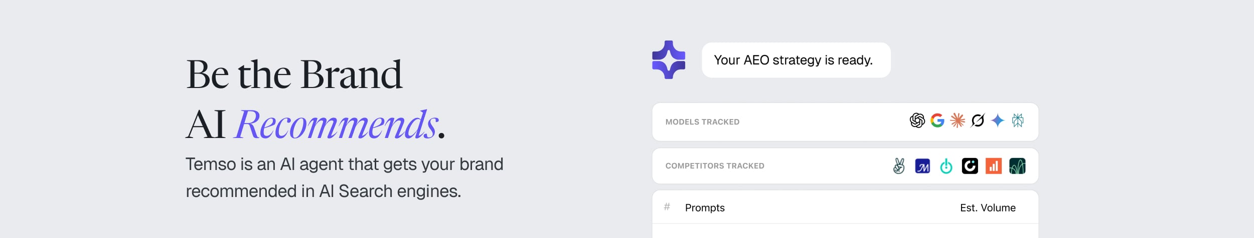Click the purple 'Recommends' headline word

pyautogui.click(x=337, y=124)
